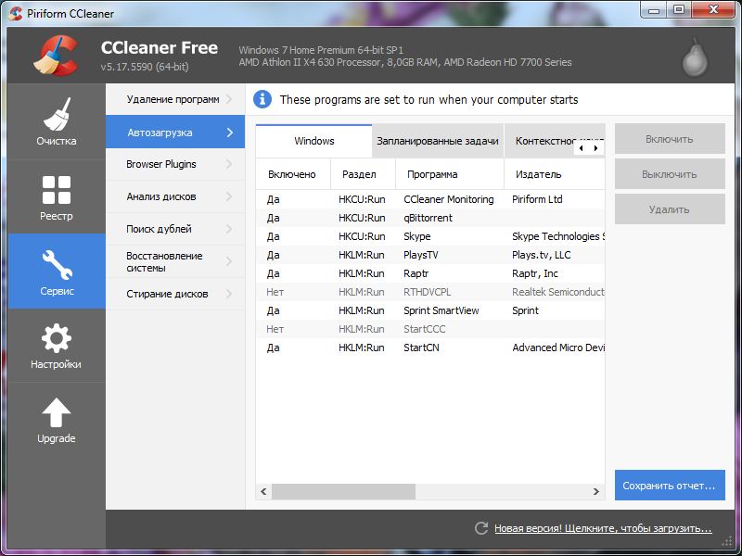This screenshot has height=556, width=742.
Task: Click Сохранить отчет button
Action: 669,485
